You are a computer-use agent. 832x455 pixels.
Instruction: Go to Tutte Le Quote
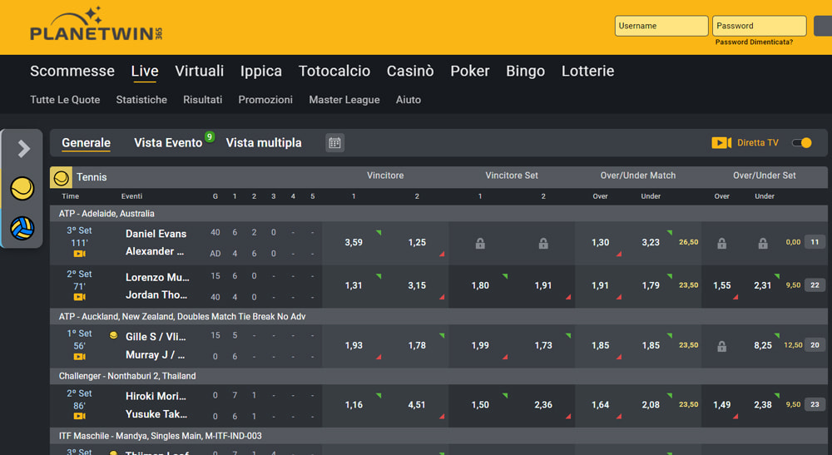(65, 100)
